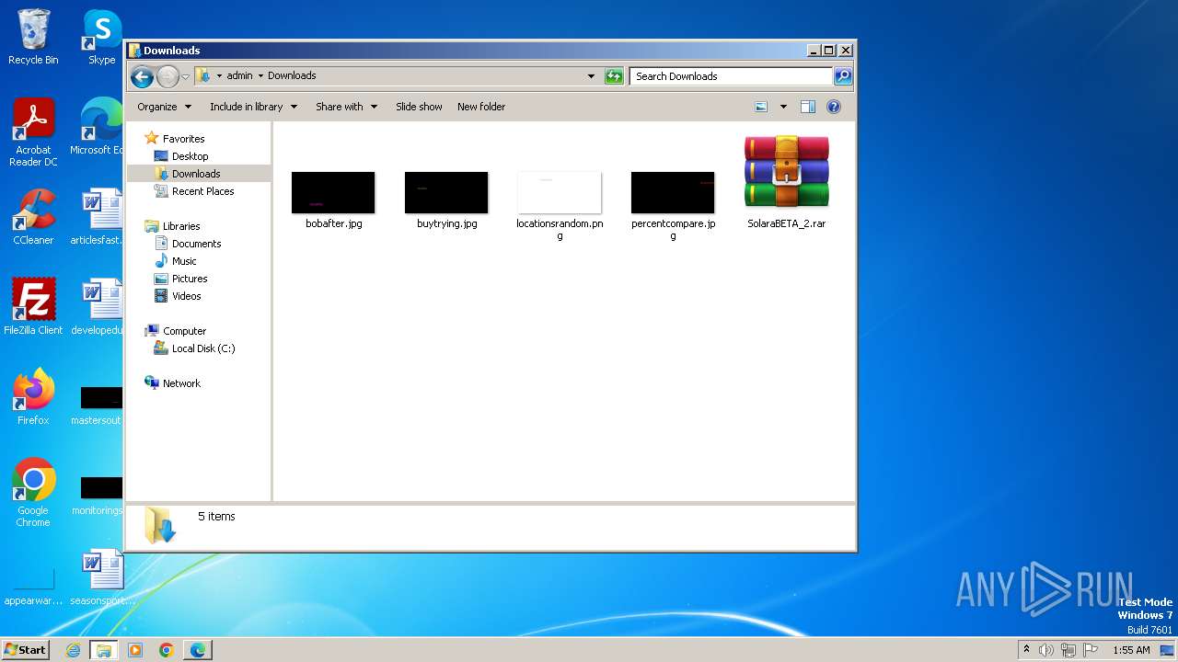Select Downloads in Favorites
Image resolution: width=1178 pixels, height=662 pixels.
tap(196, 174)
